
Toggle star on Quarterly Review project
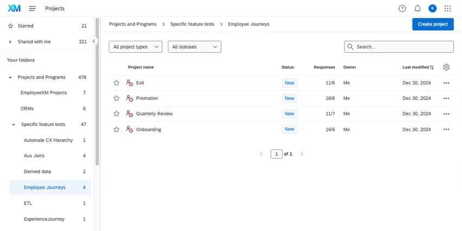click(x=116, y=114)
